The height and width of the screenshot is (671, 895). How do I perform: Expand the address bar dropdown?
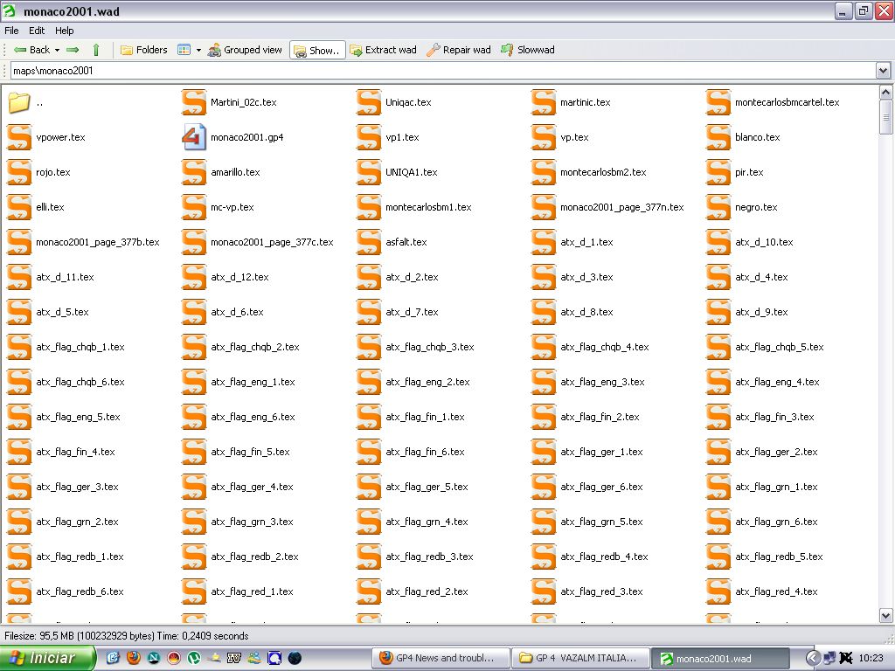(x=883, y=71)
